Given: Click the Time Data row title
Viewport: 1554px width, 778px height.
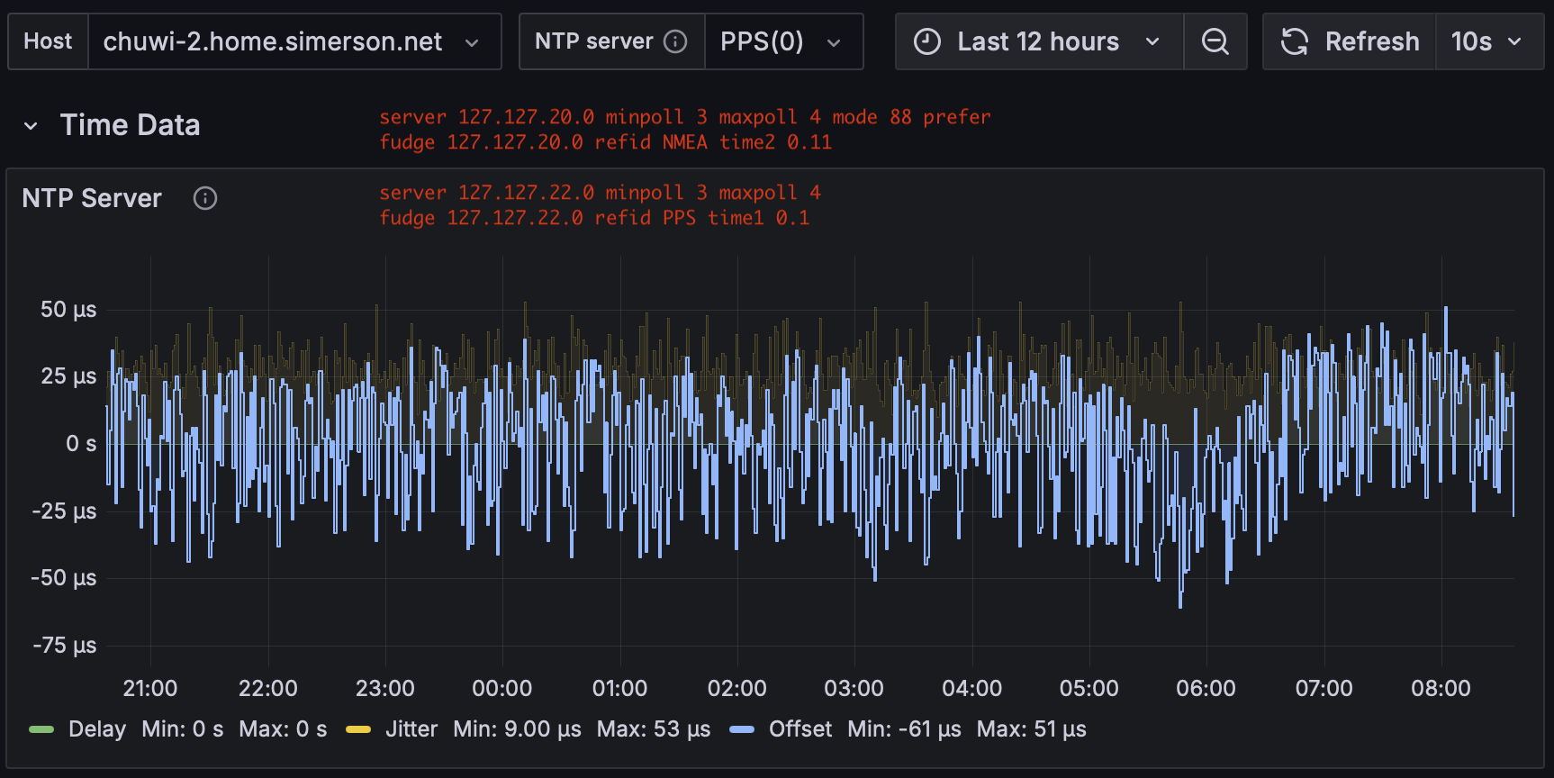Looking at the screenshot, I should (131, 125).
